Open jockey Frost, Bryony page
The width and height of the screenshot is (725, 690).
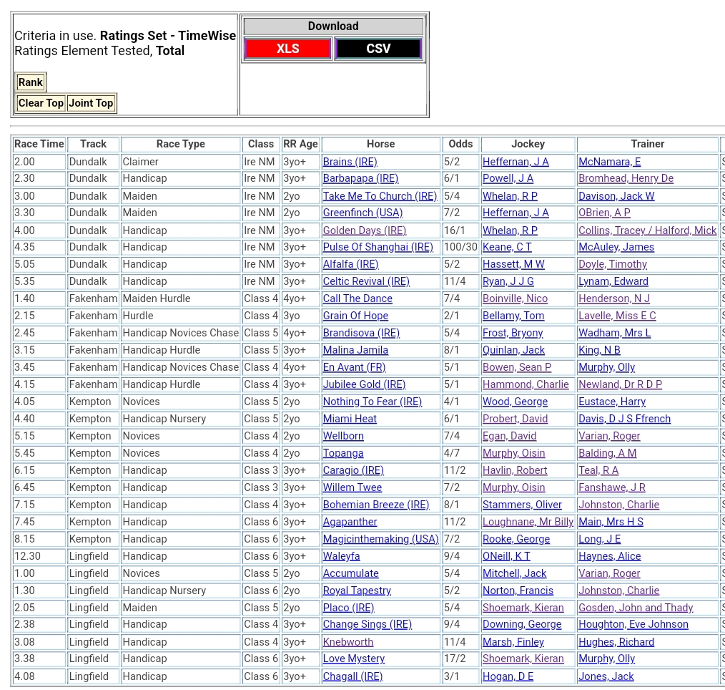[x=512, y=333]
